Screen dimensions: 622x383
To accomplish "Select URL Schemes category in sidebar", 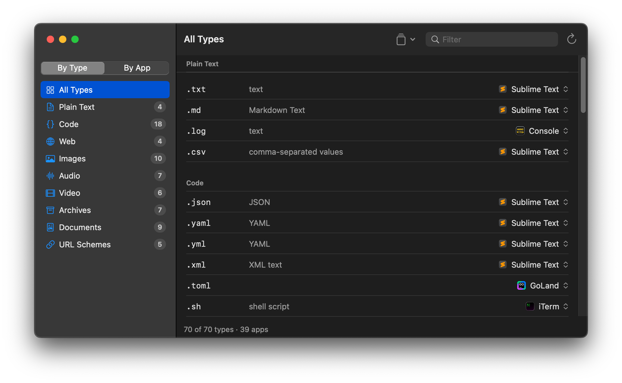I will [105, 245].
